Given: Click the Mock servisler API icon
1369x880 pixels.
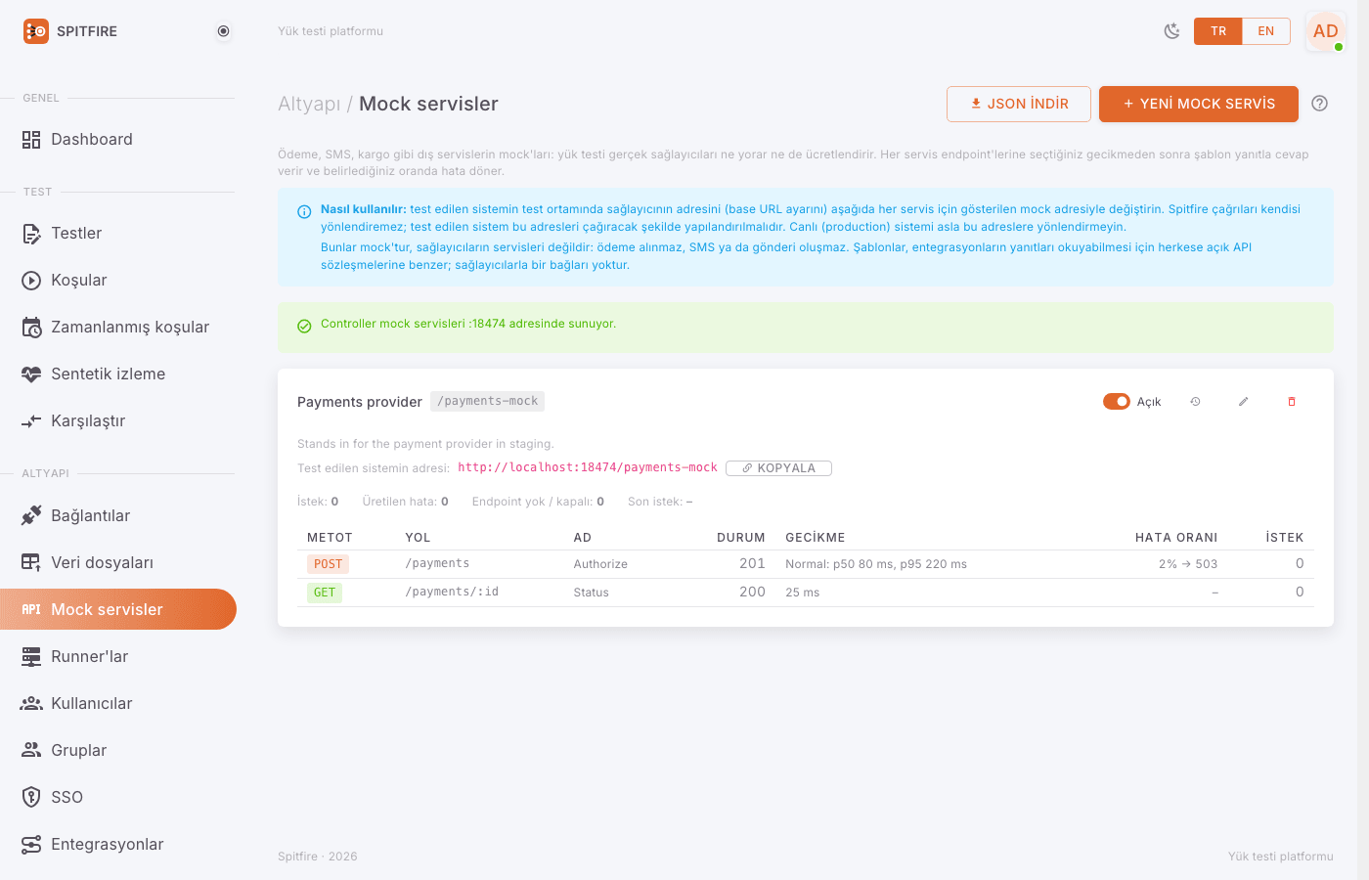Looking at the screenshot, I should [x=31, y=609].
